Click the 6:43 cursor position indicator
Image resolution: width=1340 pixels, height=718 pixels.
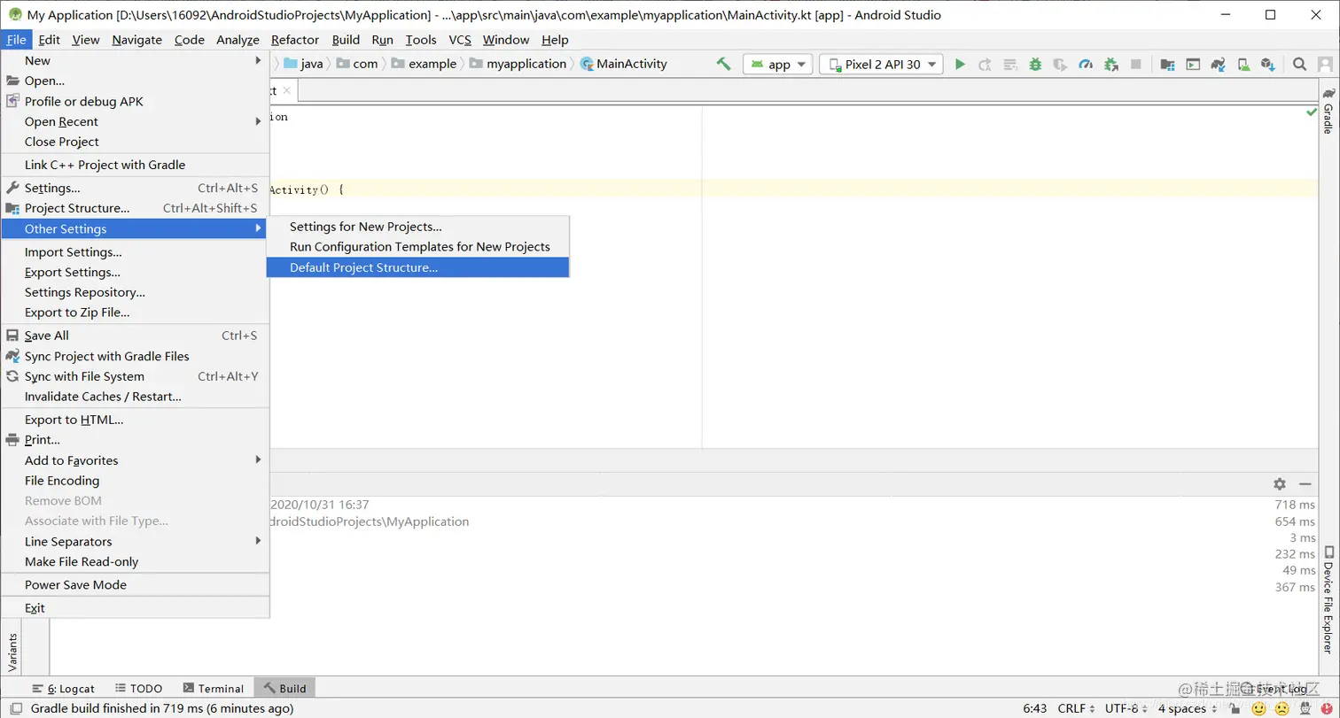1035,708
